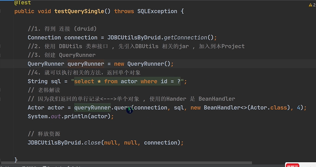This screenshot has width=316, height=167.
Task: Click 'BeanHandler<>' in the query call
Action: pyautogui.click(x=225, y=108)
